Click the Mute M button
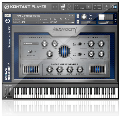Image resolution: width=120 pixels, height=116 pixels. (x=78, y=22)
